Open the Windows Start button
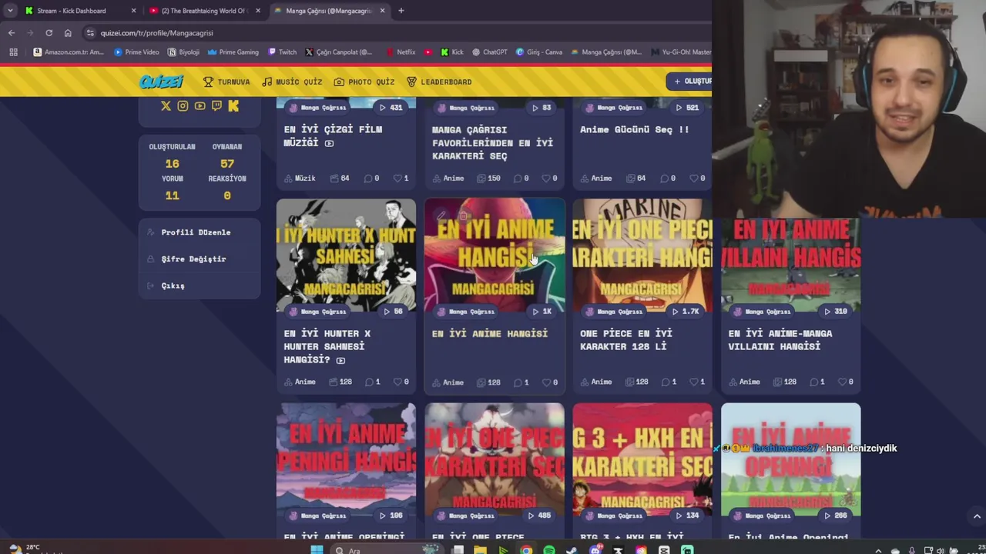 click(x=317, y=549)
